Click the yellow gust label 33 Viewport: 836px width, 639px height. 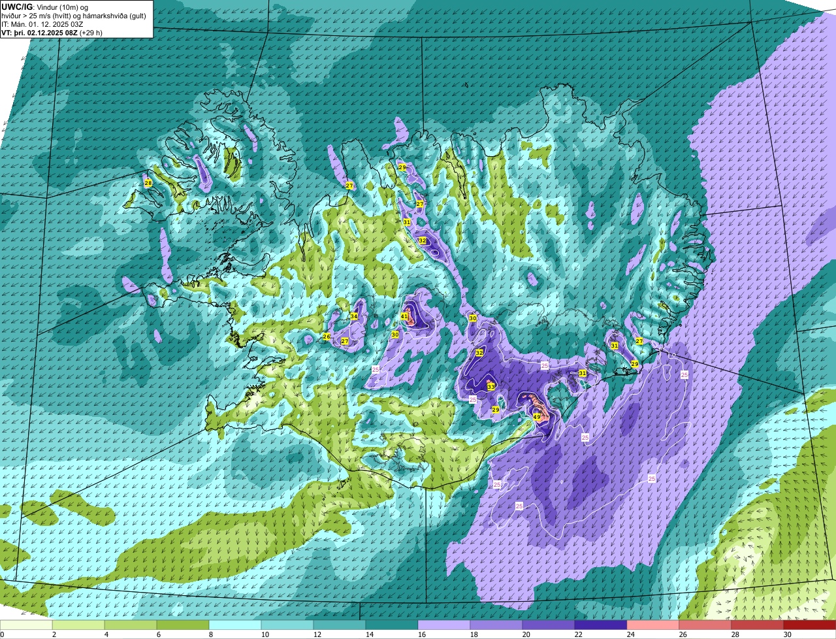[491, 387]
